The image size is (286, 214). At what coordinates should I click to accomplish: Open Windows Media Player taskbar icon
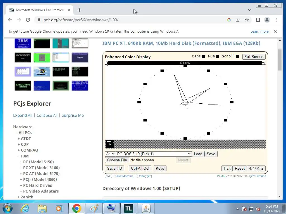click(59, 208)
